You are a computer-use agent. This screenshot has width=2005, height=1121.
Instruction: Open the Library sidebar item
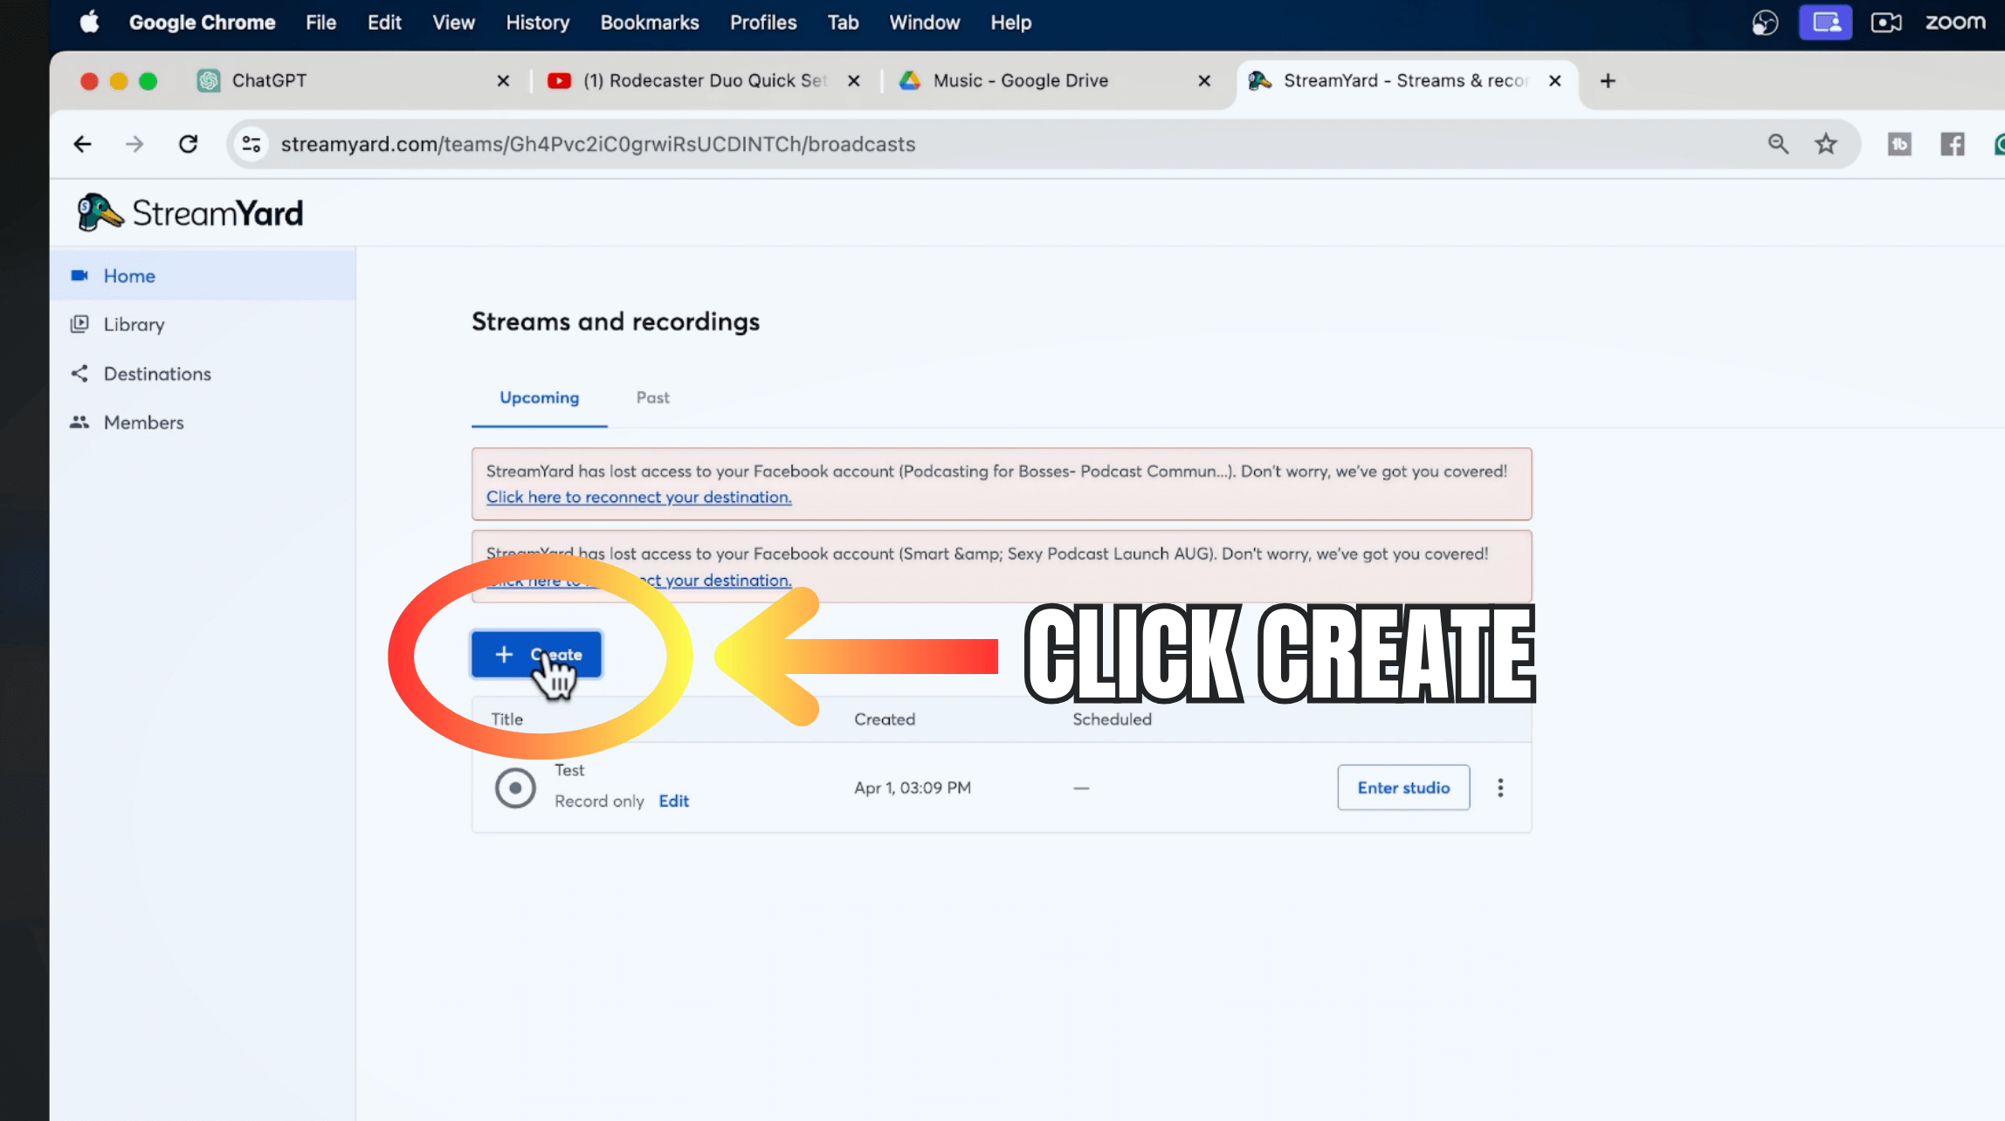[134, 325]
